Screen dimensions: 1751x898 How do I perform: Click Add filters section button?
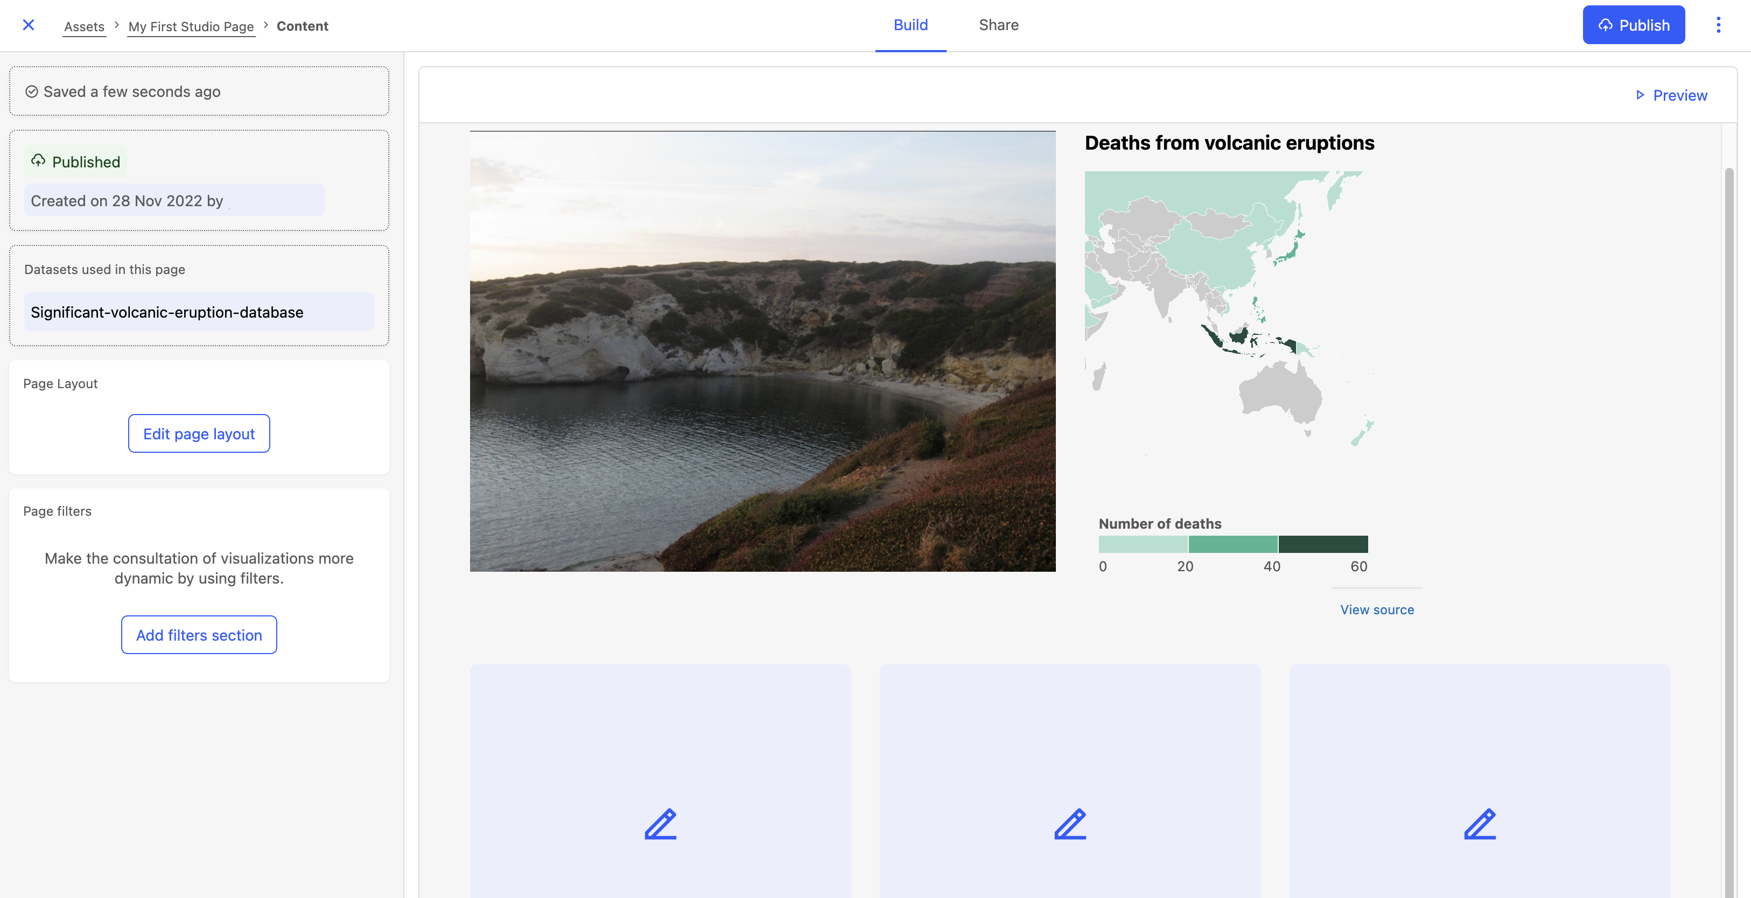[199, 635]
